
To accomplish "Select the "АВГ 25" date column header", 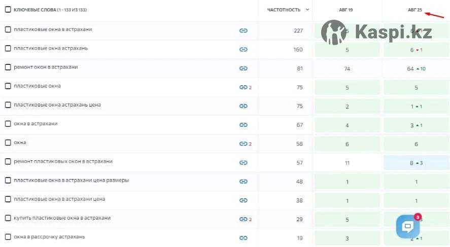I will click(x=415, y=10).
